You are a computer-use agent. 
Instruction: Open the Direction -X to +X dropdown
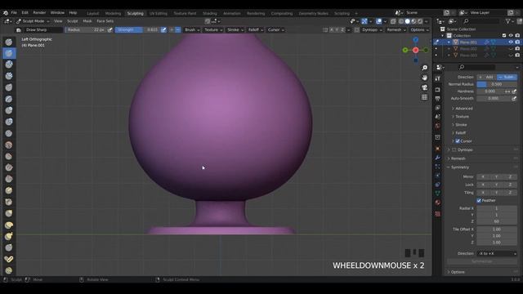(x=497, y=253)
